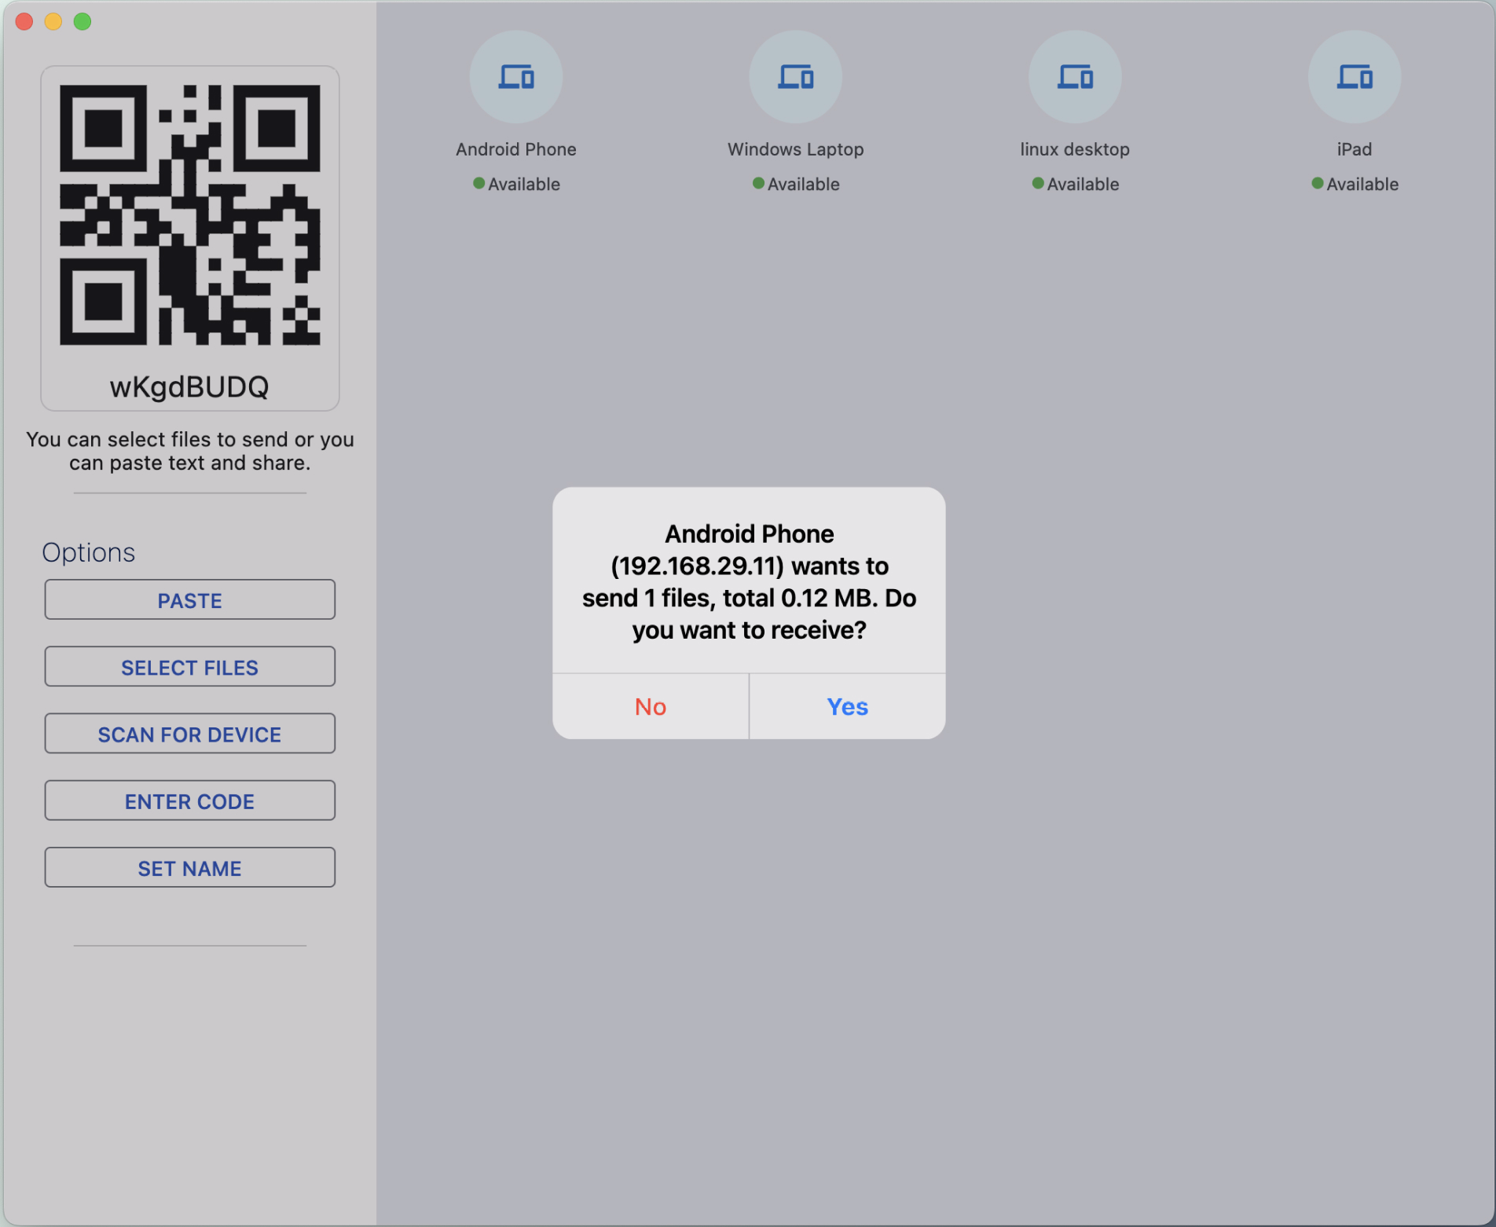The width and height of the screenshot is (1496, 1227).
Task: Accept the incoming transfer with Yes
Action: (846, 705)
